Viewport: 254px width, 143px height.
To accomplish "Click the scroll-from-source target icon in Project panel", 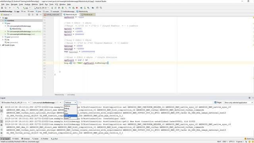I will 29,15.
